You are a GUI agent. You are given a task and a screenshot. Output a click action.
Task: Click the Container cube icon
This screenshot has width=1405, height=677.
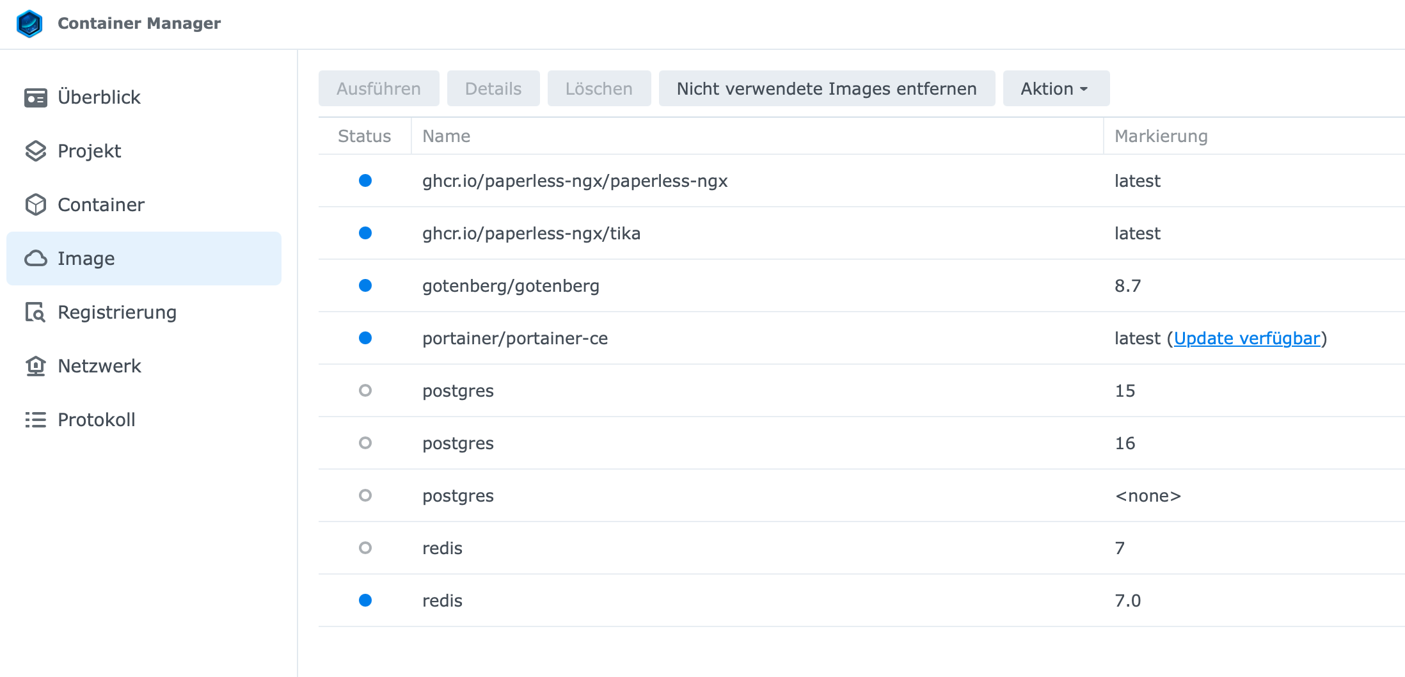tap(36, 205)
